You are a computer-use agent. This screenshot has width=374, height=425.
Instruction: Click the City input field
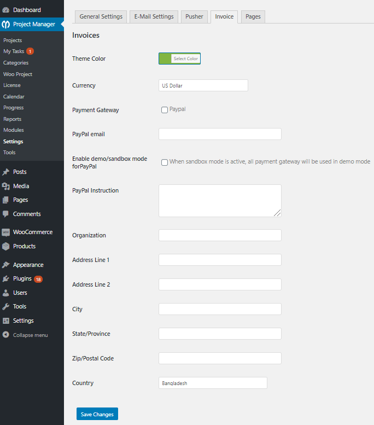pyautogui.click(x=220, y=309)
